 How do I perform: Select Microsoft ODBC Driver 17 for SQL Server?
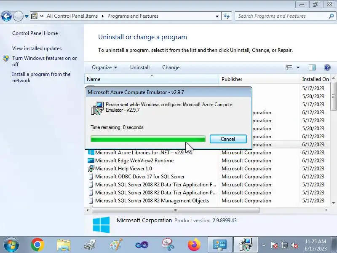click(x=140, y=177)
